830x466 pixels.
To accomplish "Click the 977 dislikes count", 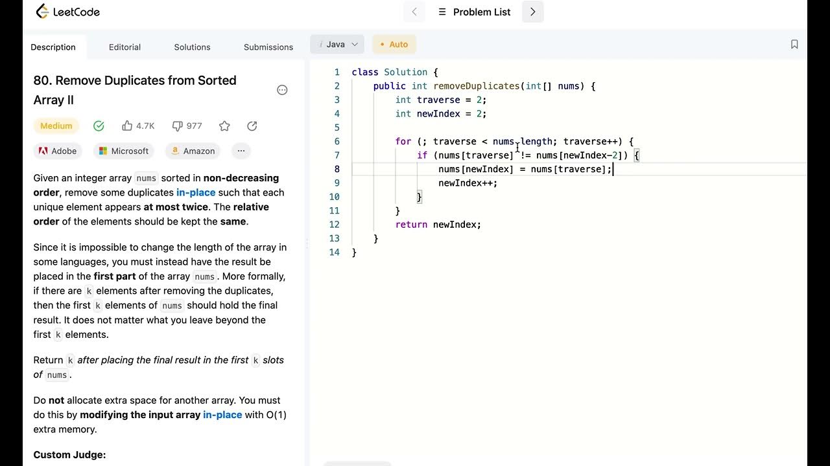I will [195, 126].
